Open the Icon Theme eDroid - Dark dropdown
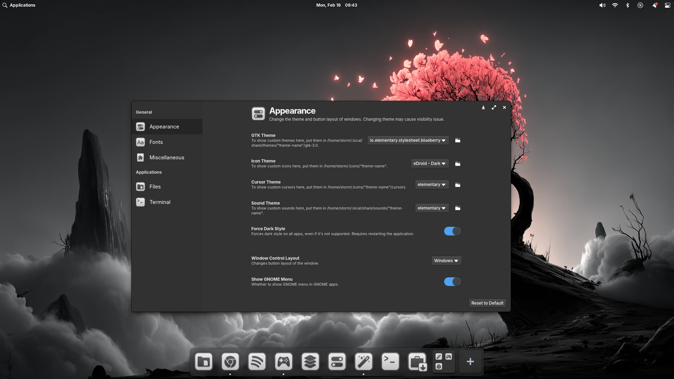674x379 pixels. (429, 164)
